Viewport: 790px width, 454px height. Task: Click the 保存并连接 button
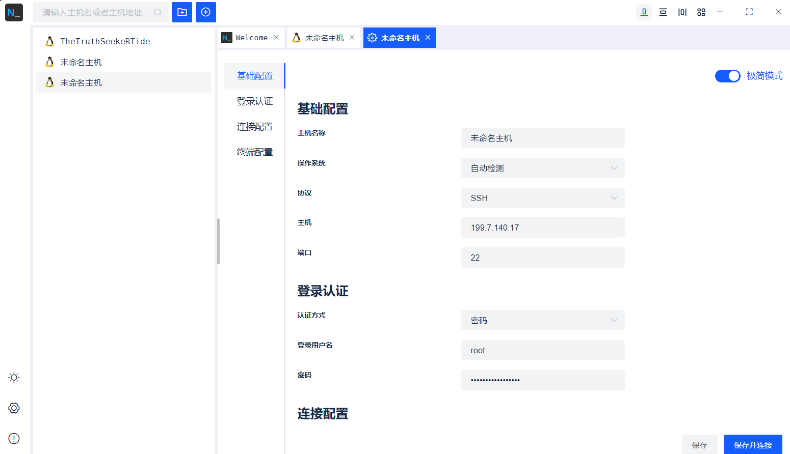click(x=753, y=445)
